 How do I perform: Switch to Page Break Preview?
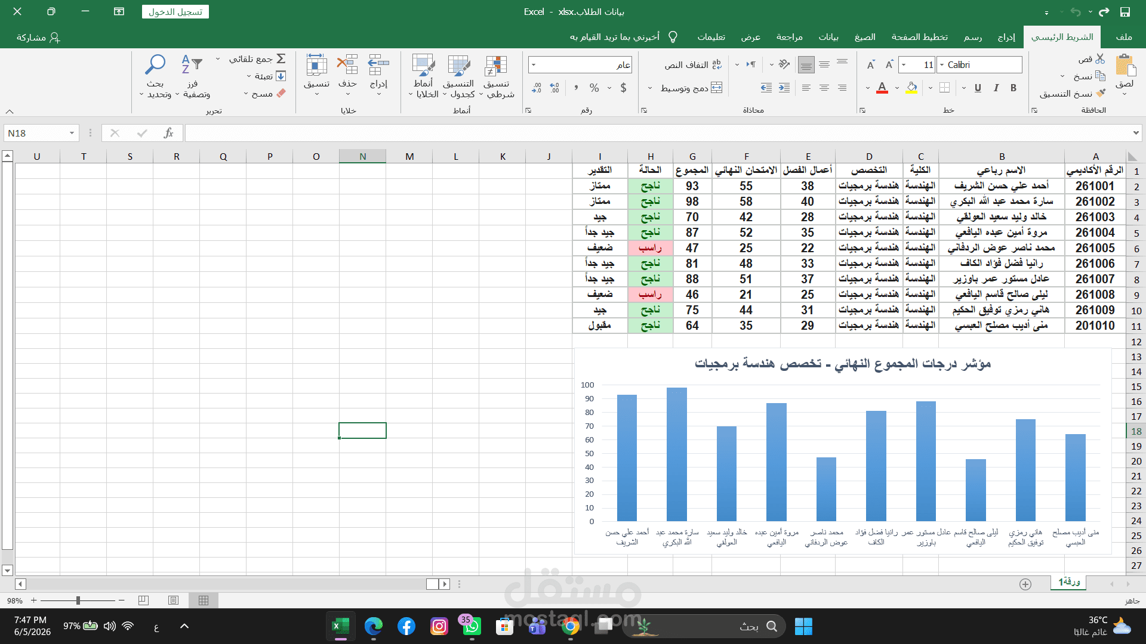point(143,600)
